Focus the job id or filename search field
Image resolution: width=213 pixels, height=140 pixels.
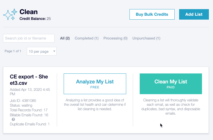[29, 38]
